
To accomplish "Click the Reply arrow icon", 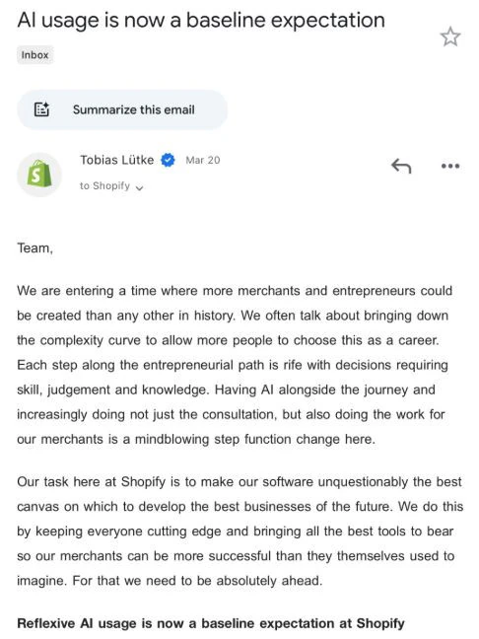I will click(x=401, y=166).
